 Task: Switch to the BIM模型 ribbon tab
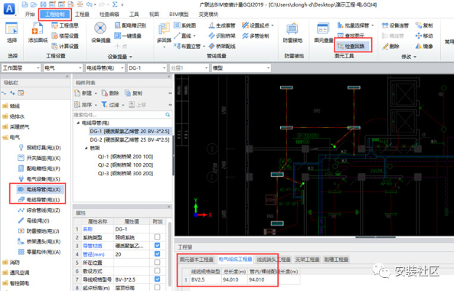(179, 15)
